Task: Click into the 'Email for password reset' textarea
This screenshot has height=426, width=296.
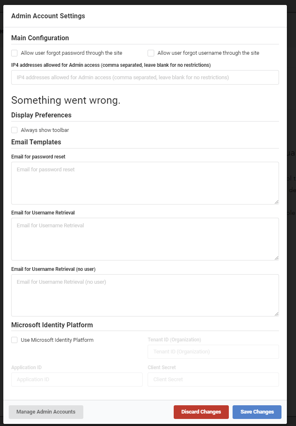Action: point(145,183)
